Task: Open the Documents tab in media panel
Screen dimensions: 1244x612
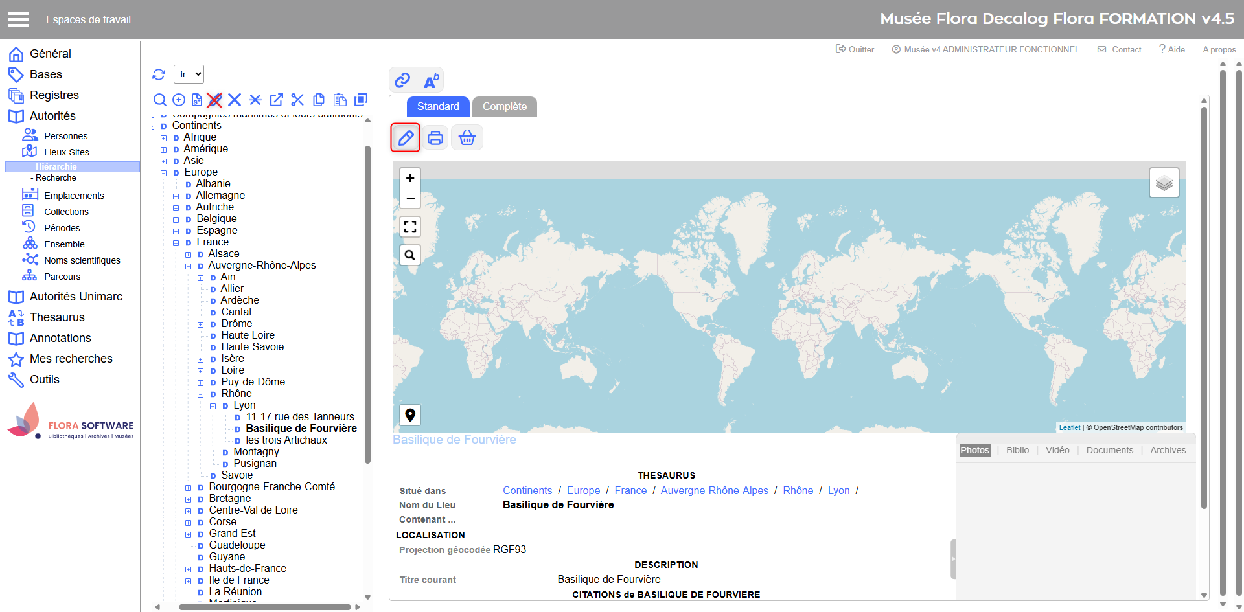Action: pos(1109,450)
